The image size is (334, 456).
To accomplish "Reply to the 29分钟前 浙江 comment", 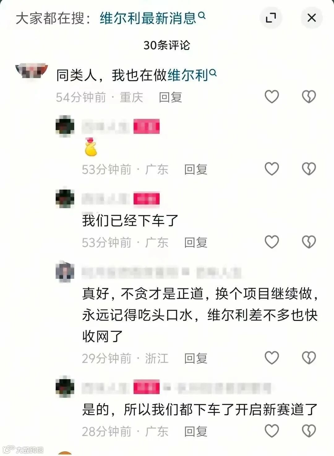I will click(196, 358).
